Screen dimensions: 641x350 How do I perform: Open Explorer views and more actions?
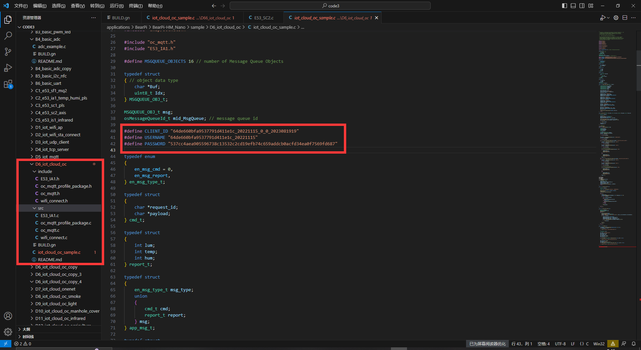click(x=93, y=18)
